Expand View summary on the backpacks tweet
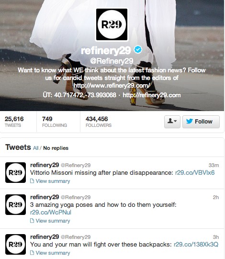225x259 pixels. (50, 253)
